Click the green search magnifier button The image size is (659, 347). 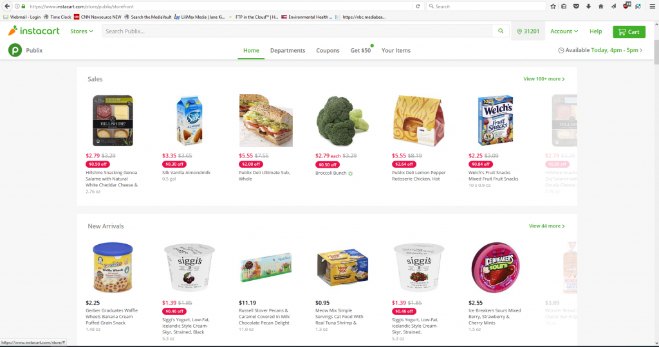(501, 31)
